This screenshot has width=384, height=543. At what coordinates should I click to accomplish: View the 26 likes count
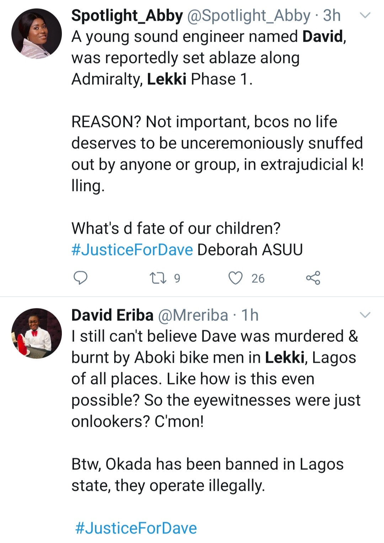258,278
